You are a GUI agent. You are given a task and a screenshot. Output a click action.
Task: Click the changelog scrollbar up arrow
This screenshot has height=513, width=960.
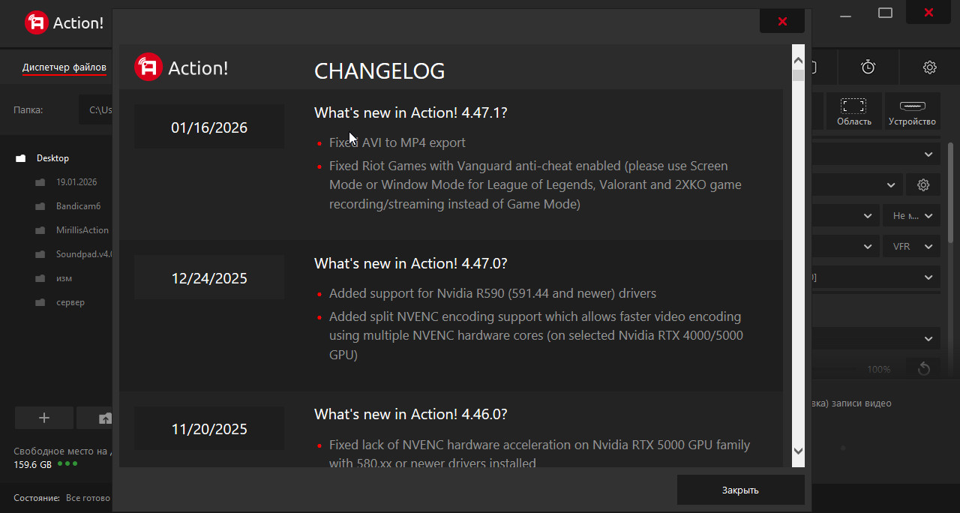[x=798, y=61]
